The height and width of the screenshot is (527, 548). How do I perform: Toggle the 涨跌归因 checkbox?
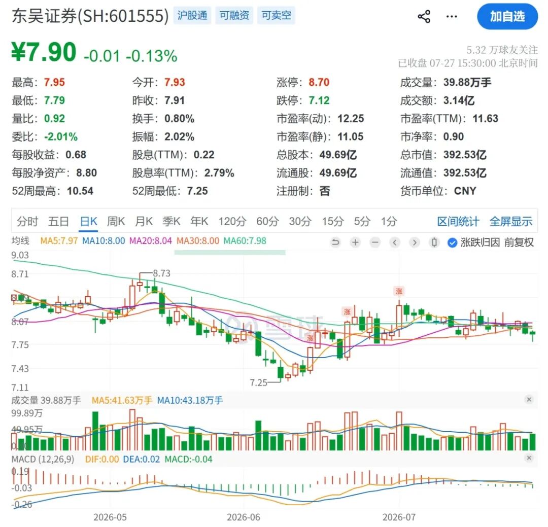pos(452,242)
